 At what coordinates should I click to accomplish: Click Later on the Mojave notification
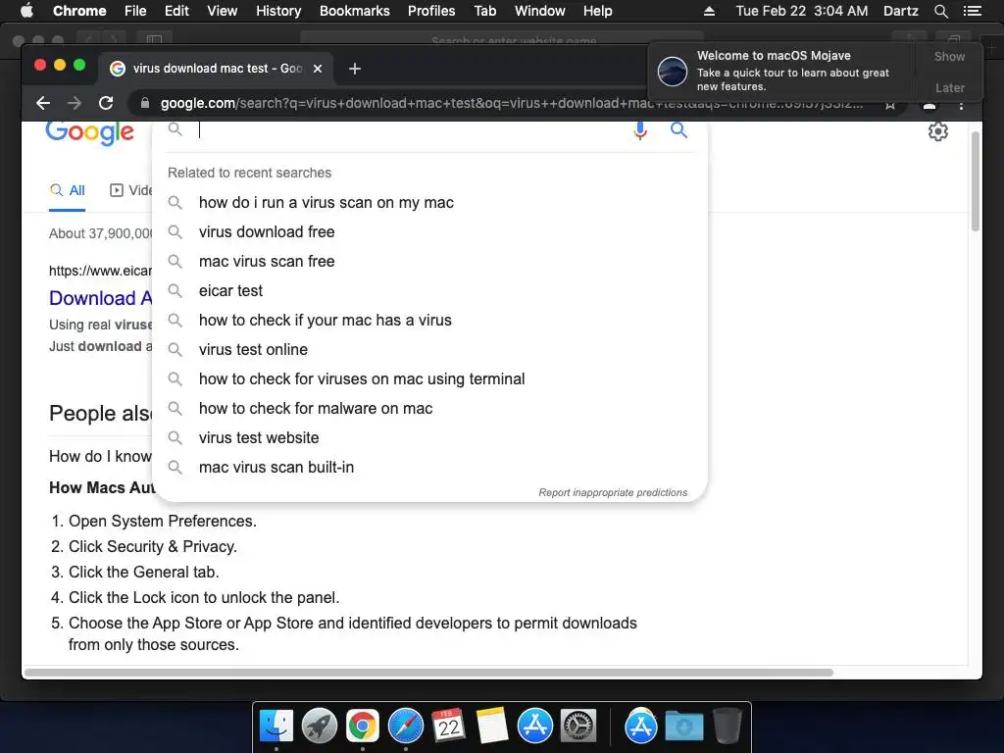click(x=949, y=87)
